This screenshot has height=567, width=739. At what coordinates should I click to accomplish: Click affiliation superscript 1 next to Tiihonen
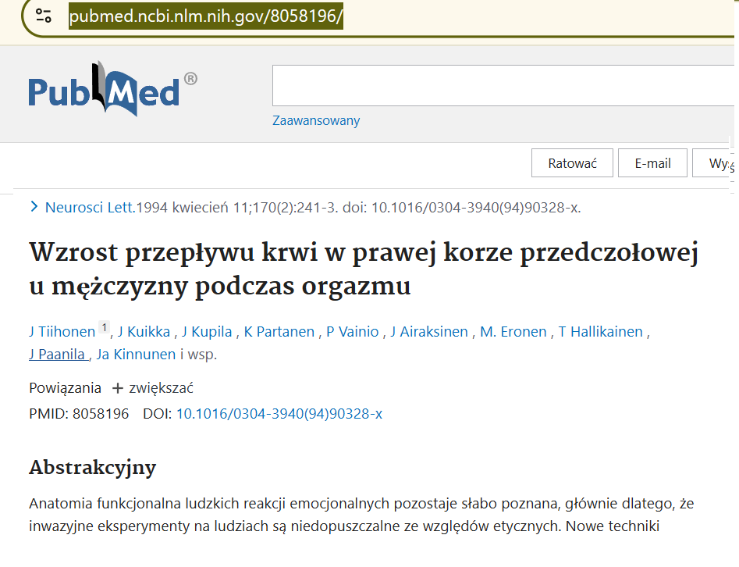[x=105, y=328]
